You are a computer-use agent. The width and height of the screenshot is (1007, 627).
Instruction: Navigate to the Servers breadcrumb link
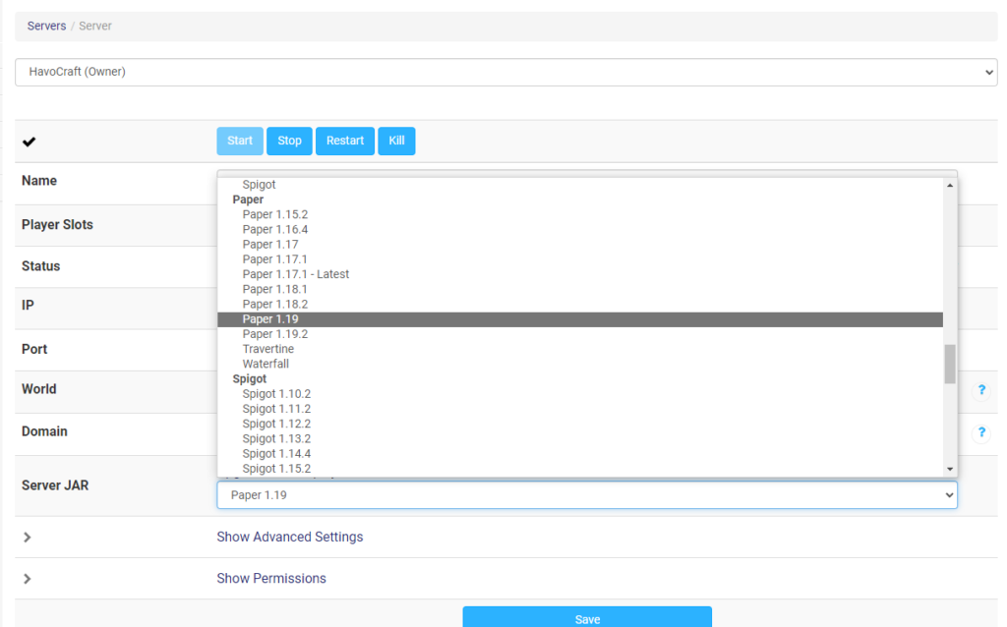coord(45,26)
